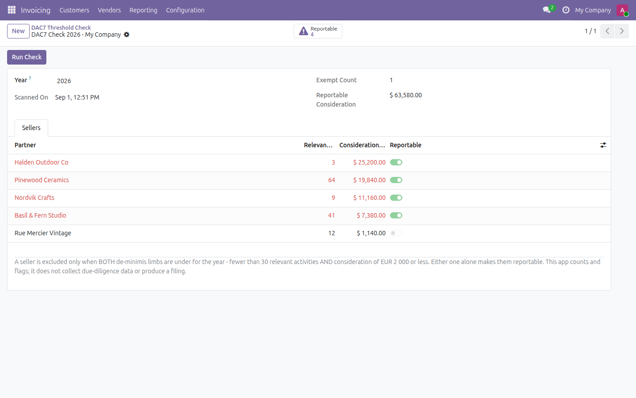The width and height of the screenshot is (636, 398).
Task: Toggle Reportable for Nordvik Crafts
Action: [396, 198]
